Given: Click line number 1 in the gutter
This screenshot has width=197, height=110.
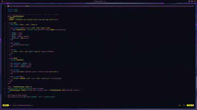Looking at the screenshot, I should (x=5, y=6).
